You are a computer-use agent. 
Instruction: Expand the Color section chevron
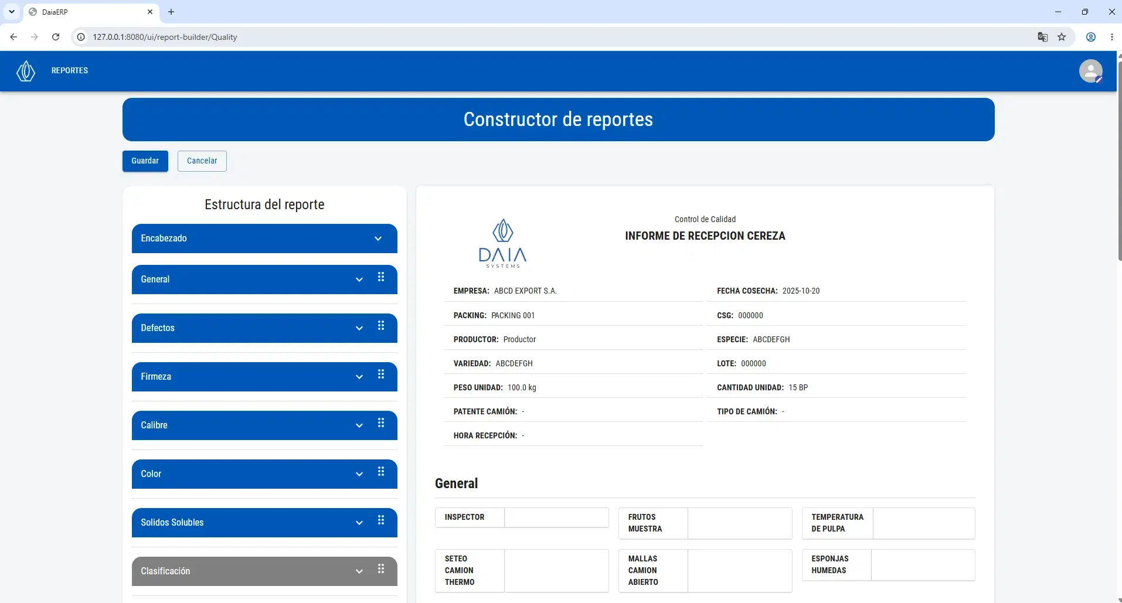coord(359,474)
